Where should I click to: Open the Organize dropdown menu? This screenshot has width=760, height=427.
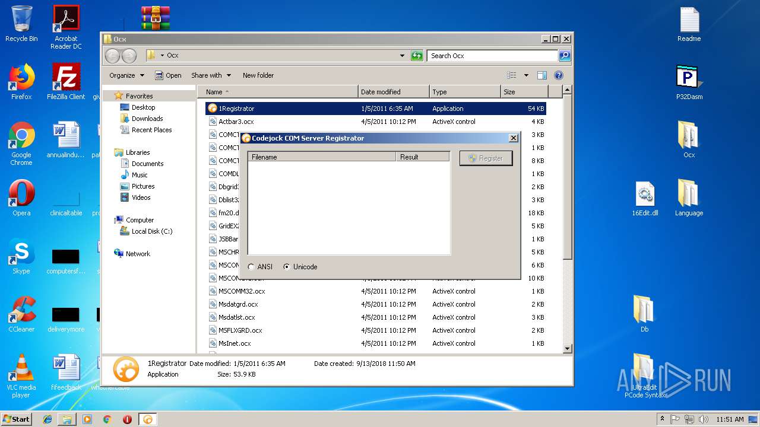click(x=126, y=75)
